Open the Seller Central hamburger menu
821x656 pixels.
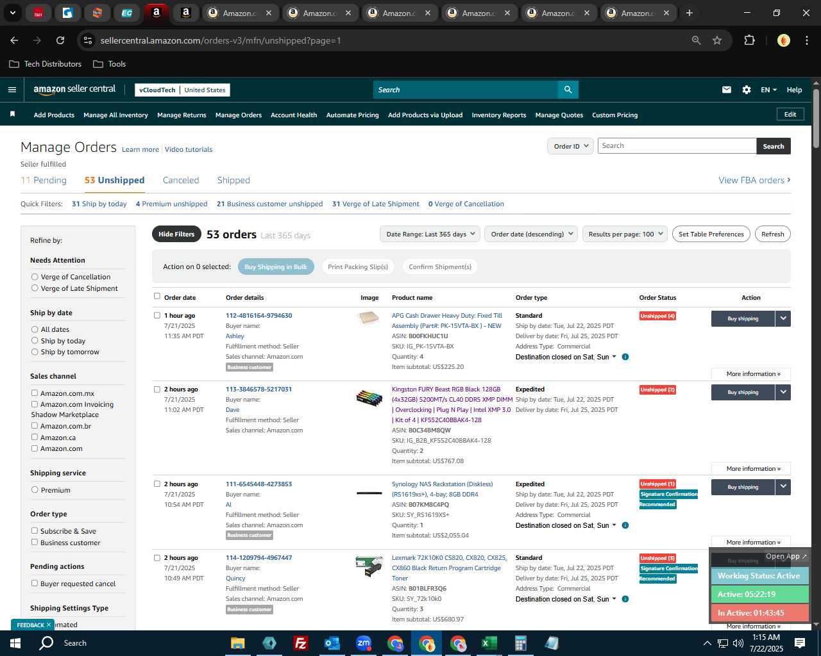[12, 90]
